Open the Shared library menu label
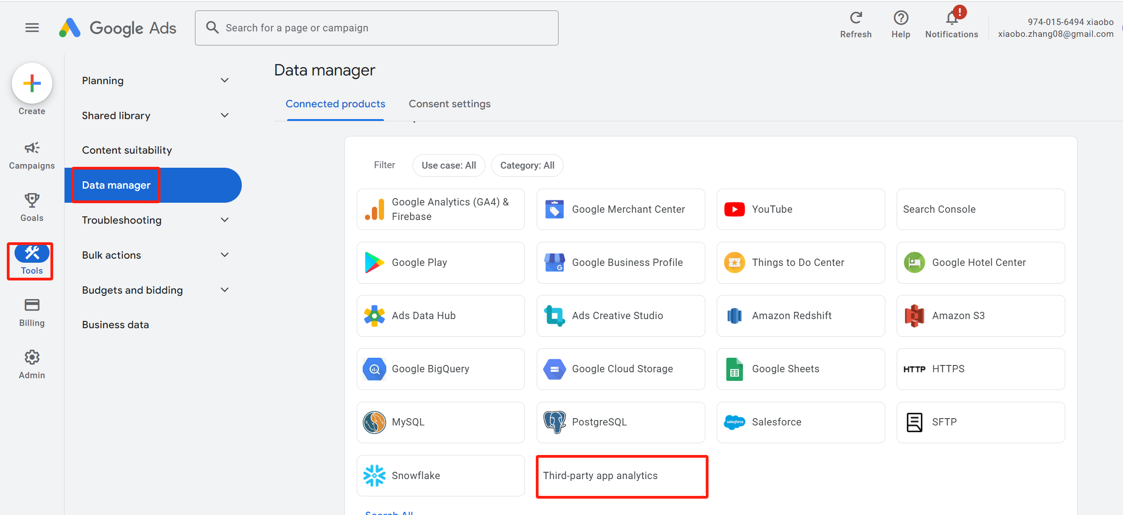The width and height of the screenshot is (1123, 515). pyautogui.click(x=116, y=116)
